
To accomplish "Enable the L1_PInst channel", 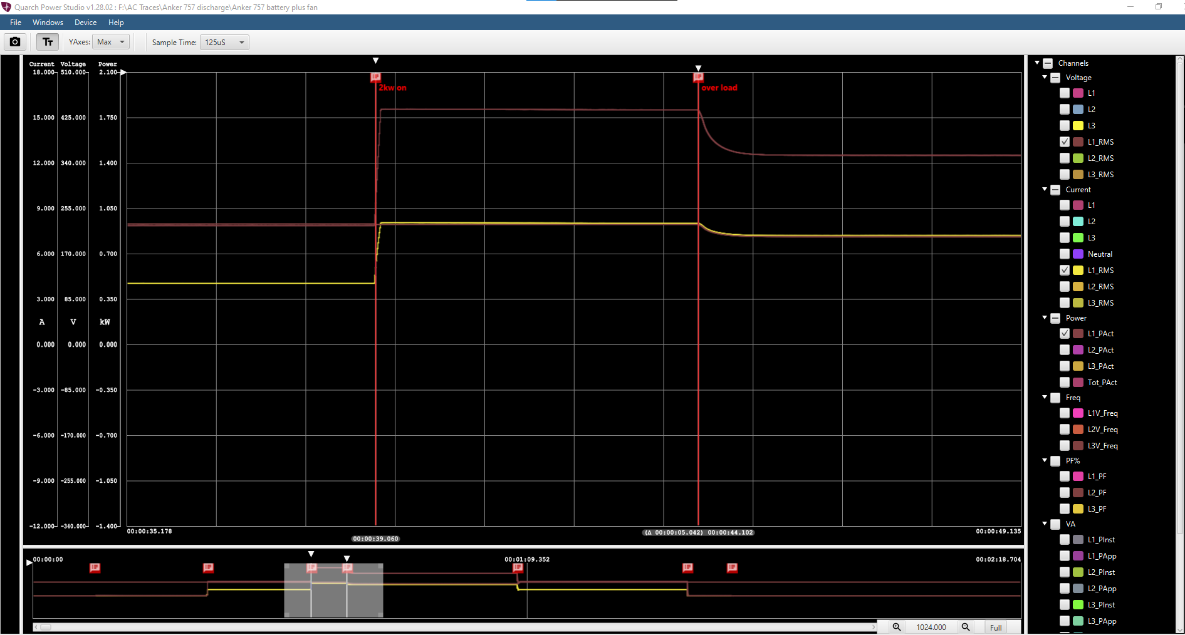I will pos(1065,539).
